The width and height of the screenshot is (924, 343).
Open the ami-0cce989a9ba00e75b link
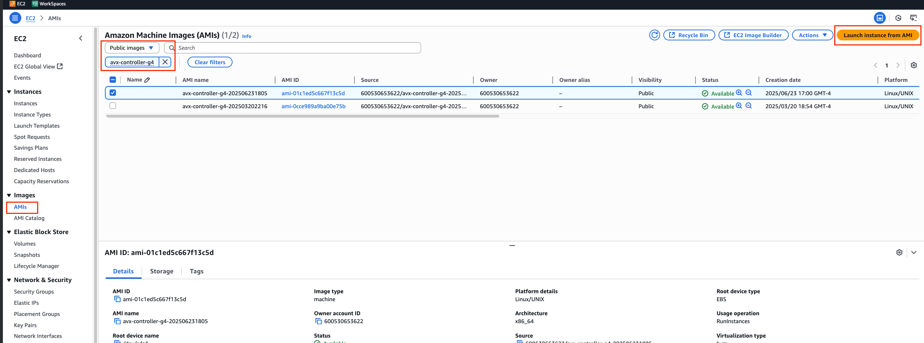tap(313, 106)
